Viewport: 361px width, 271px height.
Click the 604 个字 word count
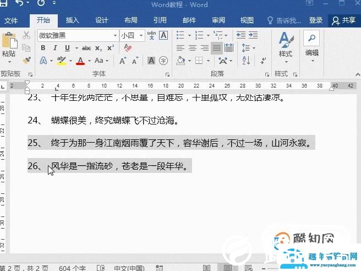click(72, 268)
